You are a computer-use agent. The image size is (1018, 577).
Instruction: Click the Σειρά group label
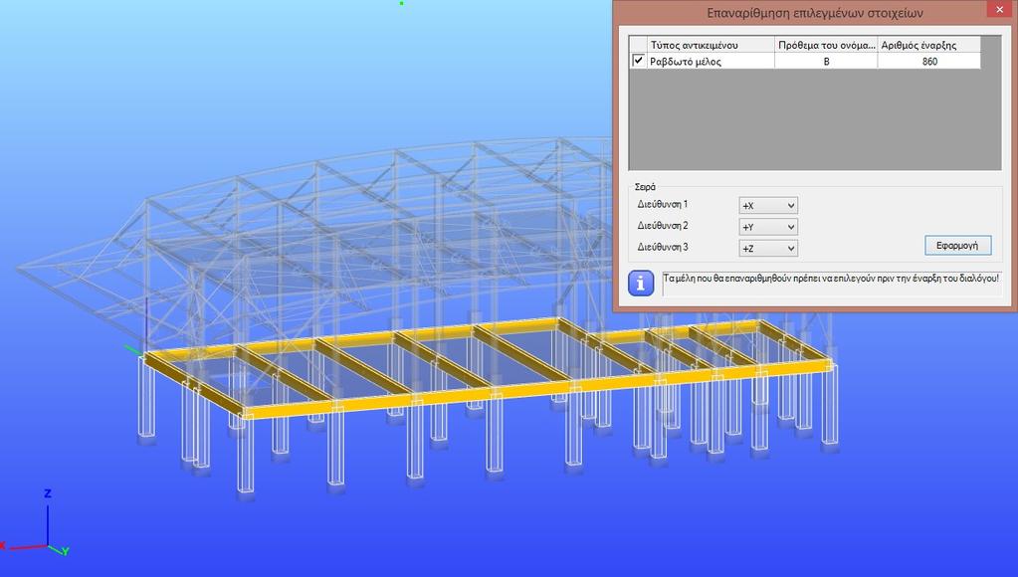[x=646, y=187]
